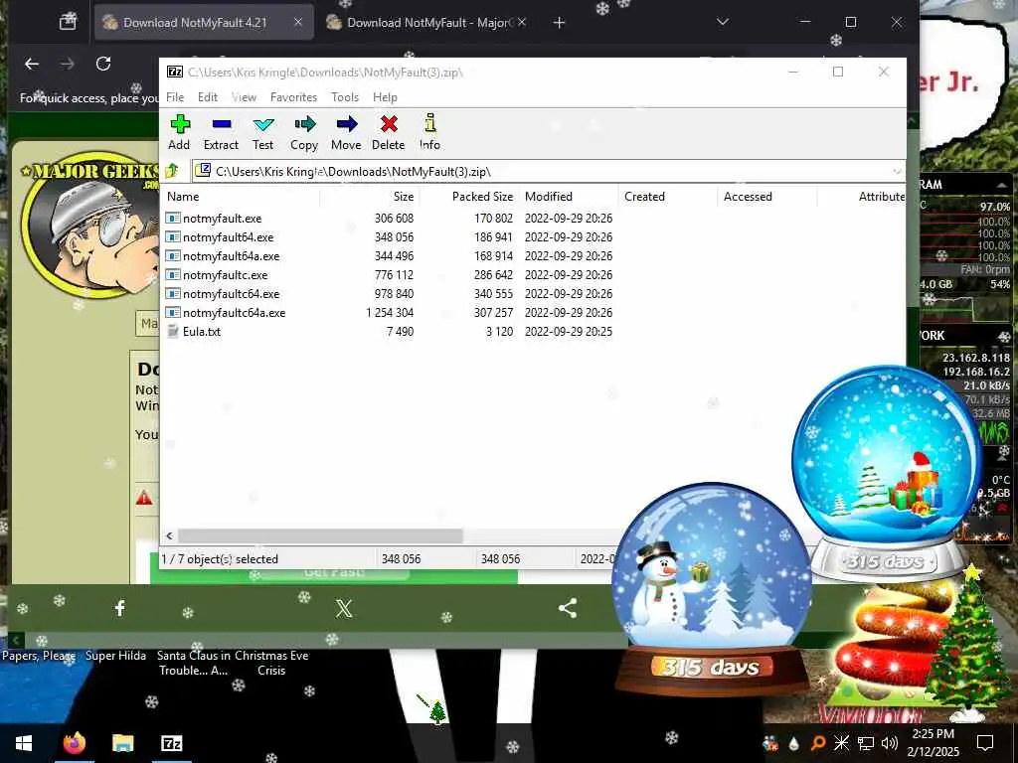Click the Copy toolbar button
Viewport: 1018px width, 763px height.
(304, 132)
